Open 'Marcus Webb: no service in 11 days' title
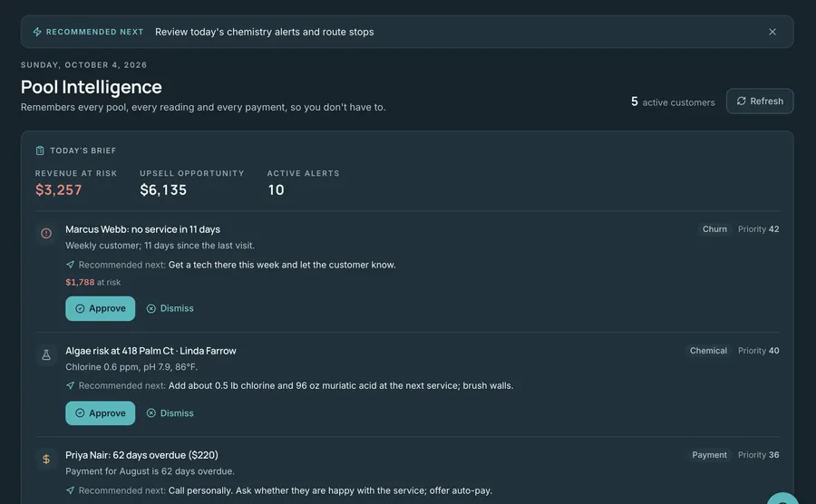 click(142, 229)
